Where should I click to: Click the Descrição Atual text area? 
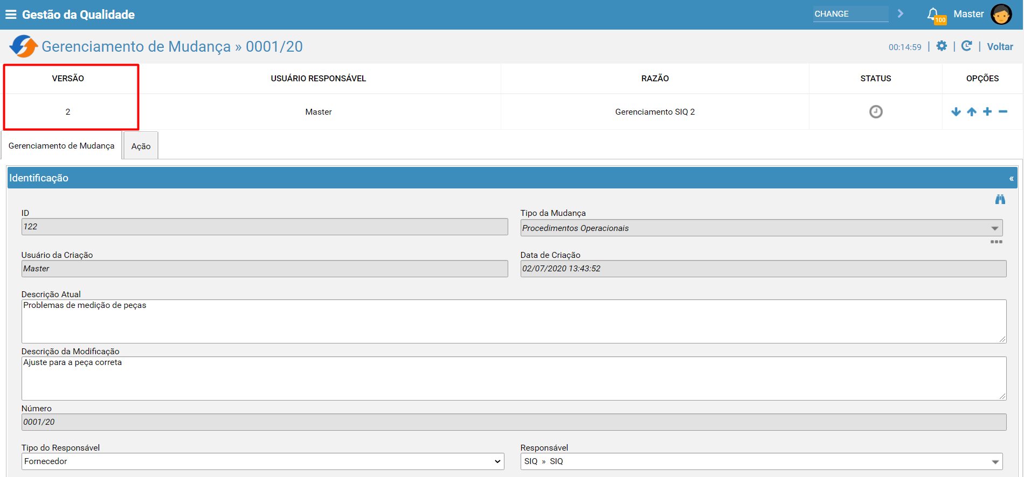click(514, 321)
